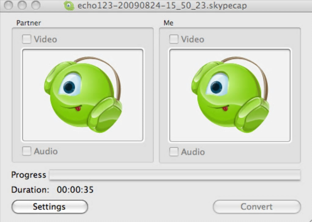Open the Settings button
The image size is (312, 222).
[50, 207]
